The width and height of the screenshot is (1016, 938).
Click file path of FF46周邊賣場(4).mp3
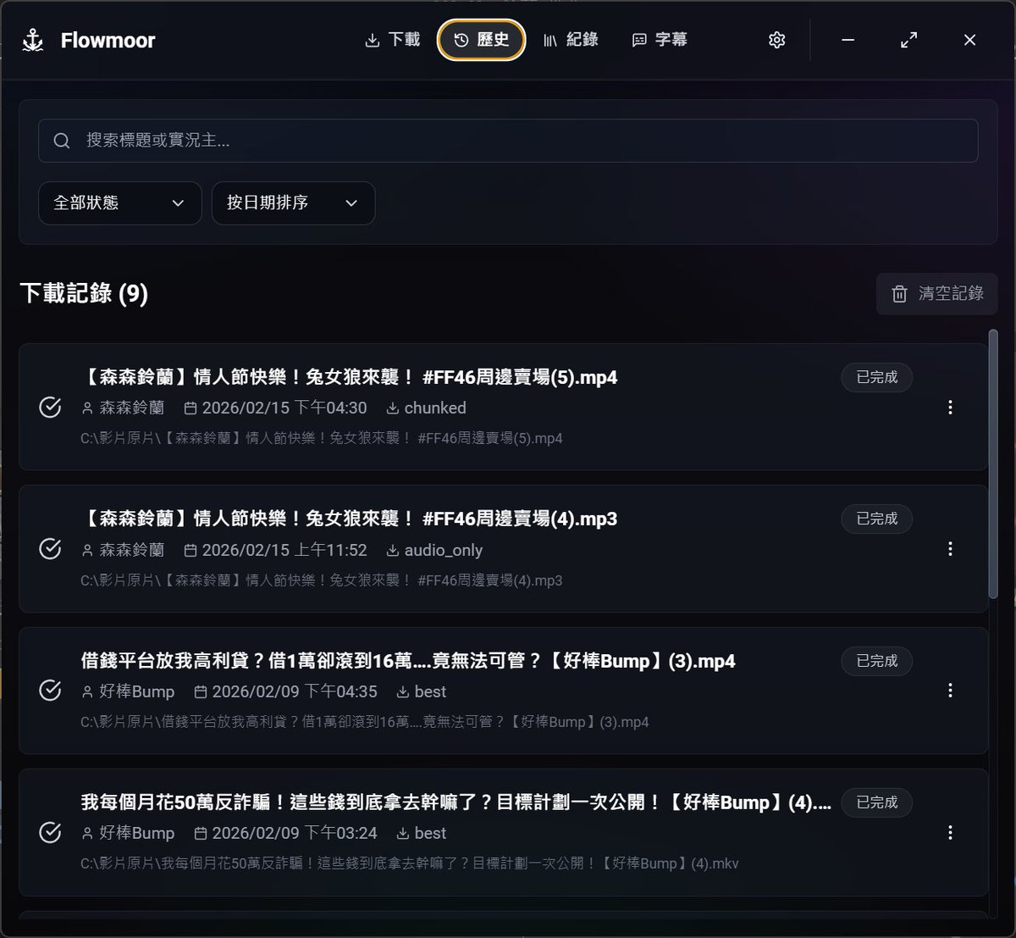point(322,580)
